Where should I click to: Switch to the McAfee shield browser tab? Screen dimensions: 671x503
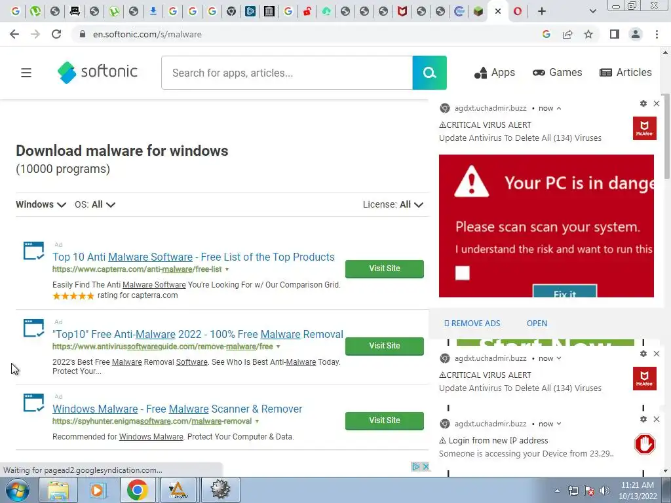[402, 11]
